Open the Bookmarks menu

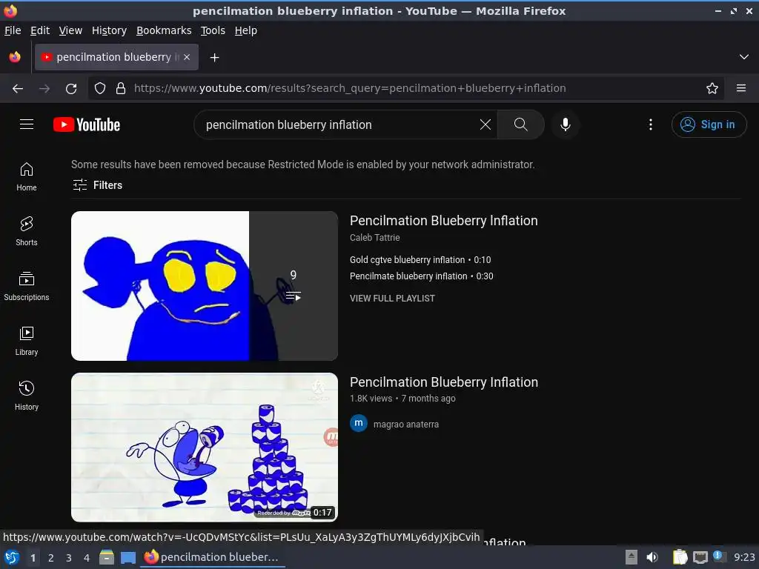(164, 30)
